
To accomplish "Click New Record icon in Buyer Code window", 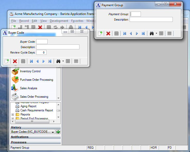I will click(7, 61).
